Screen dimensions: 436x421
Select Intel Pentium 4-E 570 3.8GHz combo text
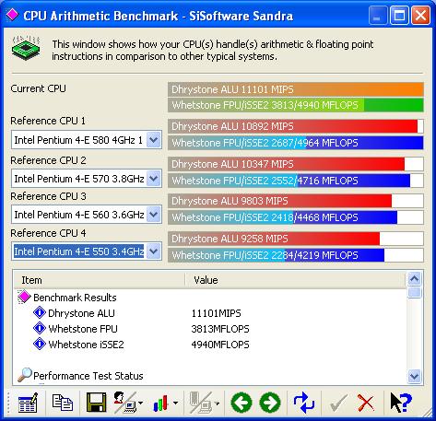(x=79, y=179)
